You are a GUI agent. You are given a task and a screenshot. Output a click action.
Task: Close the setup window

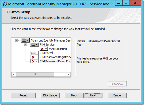(x=135, y=3)
